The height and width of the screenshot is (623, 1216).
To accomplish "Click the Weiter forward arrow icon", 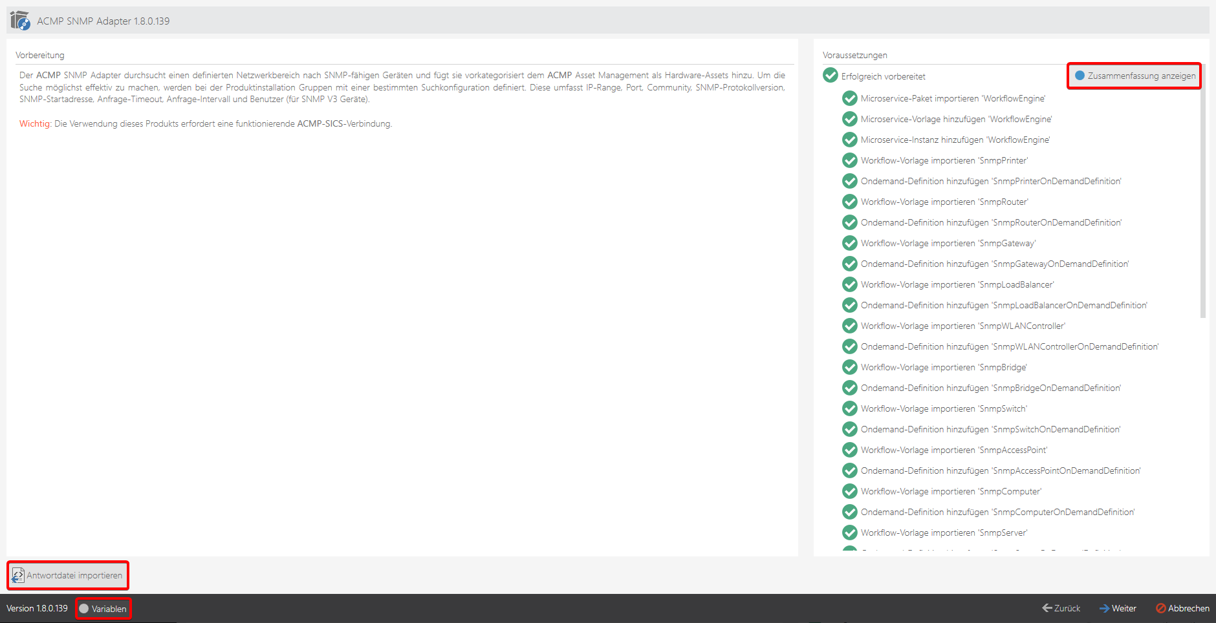I will (1104, 608).
